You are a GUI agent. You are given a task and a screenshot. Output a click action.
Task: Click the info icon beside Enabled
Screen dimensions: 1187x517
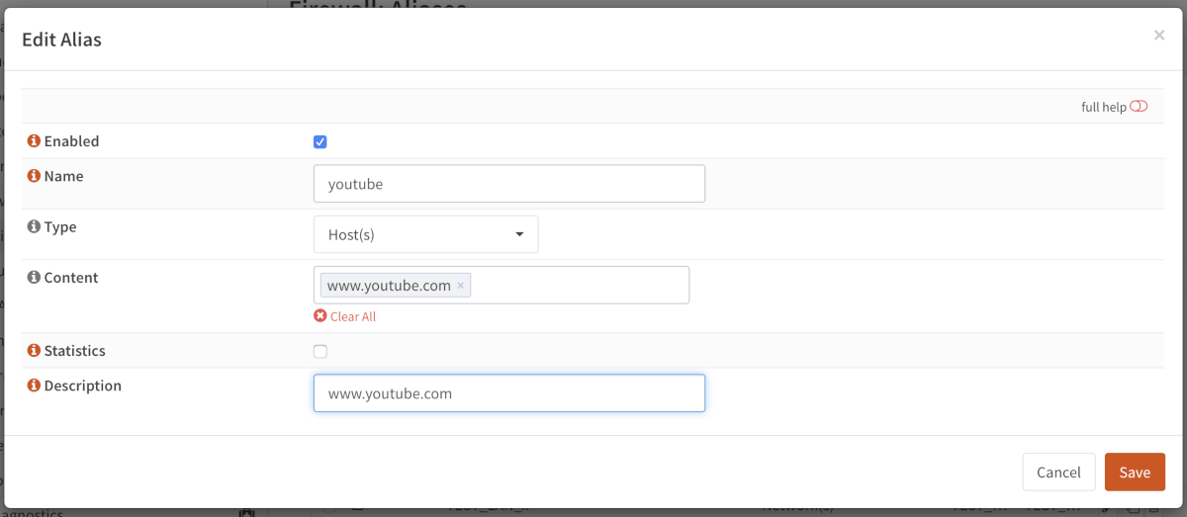tap(34, 141)
